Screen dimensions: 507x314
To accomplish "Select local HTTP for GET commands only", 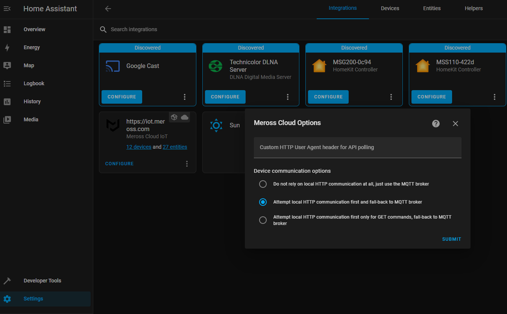I will [x=263, y=220].
